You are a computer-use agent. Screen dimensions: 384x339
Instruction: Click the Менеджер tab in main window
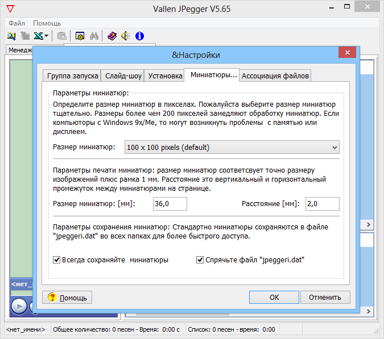tap(19, 50)
